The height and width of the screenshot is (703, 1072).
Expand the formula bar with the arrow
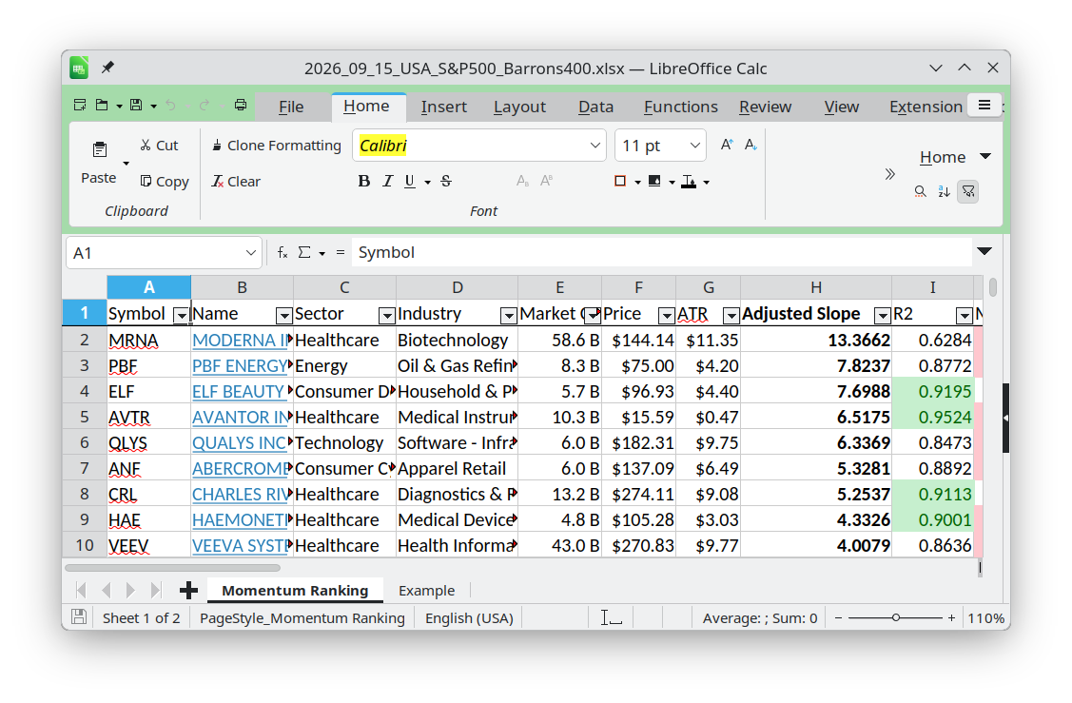tap(984, 252)
